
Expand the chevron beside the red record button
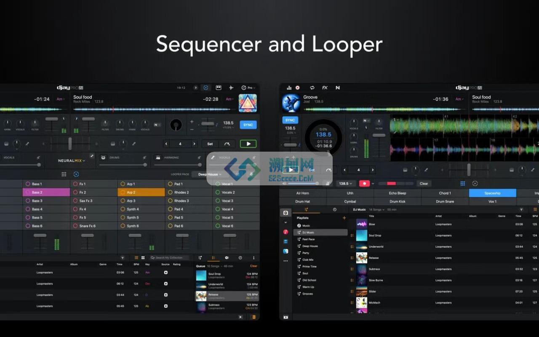[373, 184]
